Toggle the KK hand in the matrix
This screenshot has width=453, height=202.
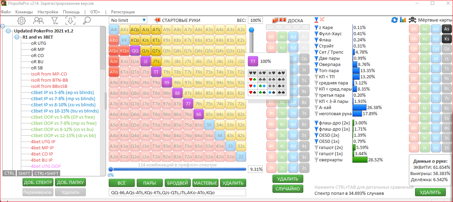(x=124, y=40)
